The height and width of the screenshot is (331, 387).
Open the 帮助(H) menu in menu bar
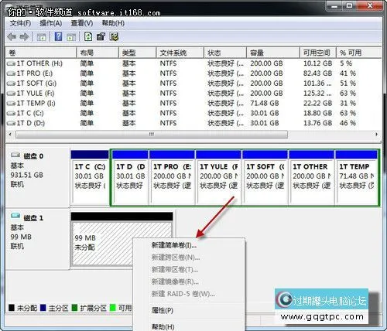(x=113, y=23)
